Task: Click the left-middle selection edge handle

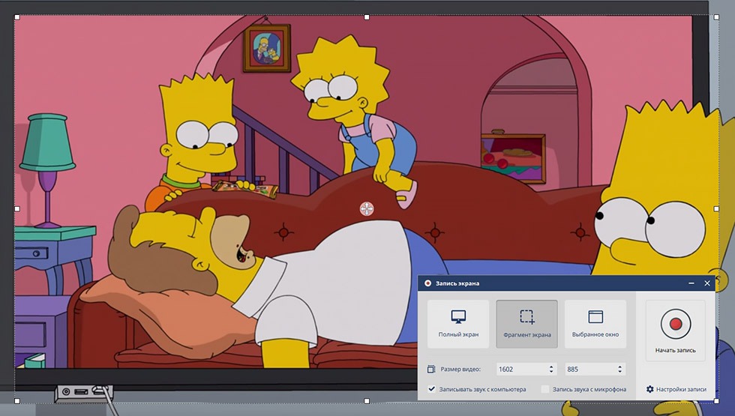Action: [x=17, y=209]
